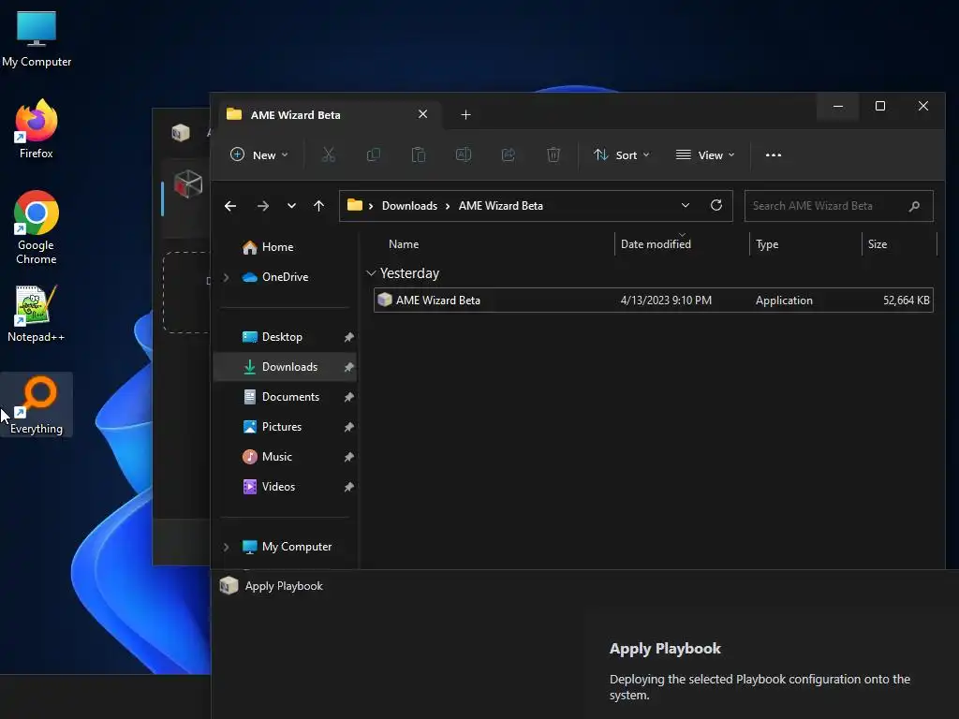Click the Apply Playbook box icon

coord(229,585)
